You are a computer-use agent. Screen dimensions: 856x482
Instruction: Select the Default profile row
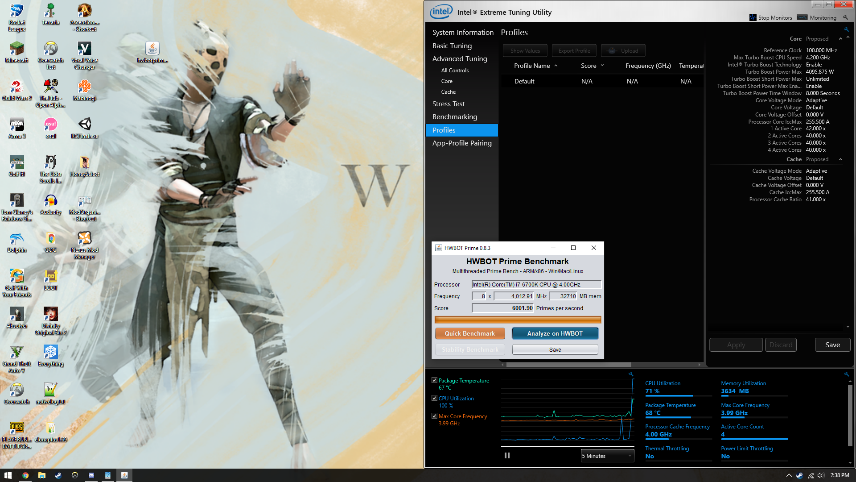click(602, 81)
